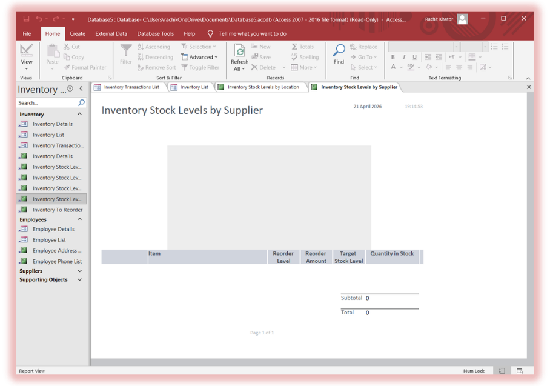
Task: Click the search magnifier in navigation pane
Action: click(x=82, y=103)
